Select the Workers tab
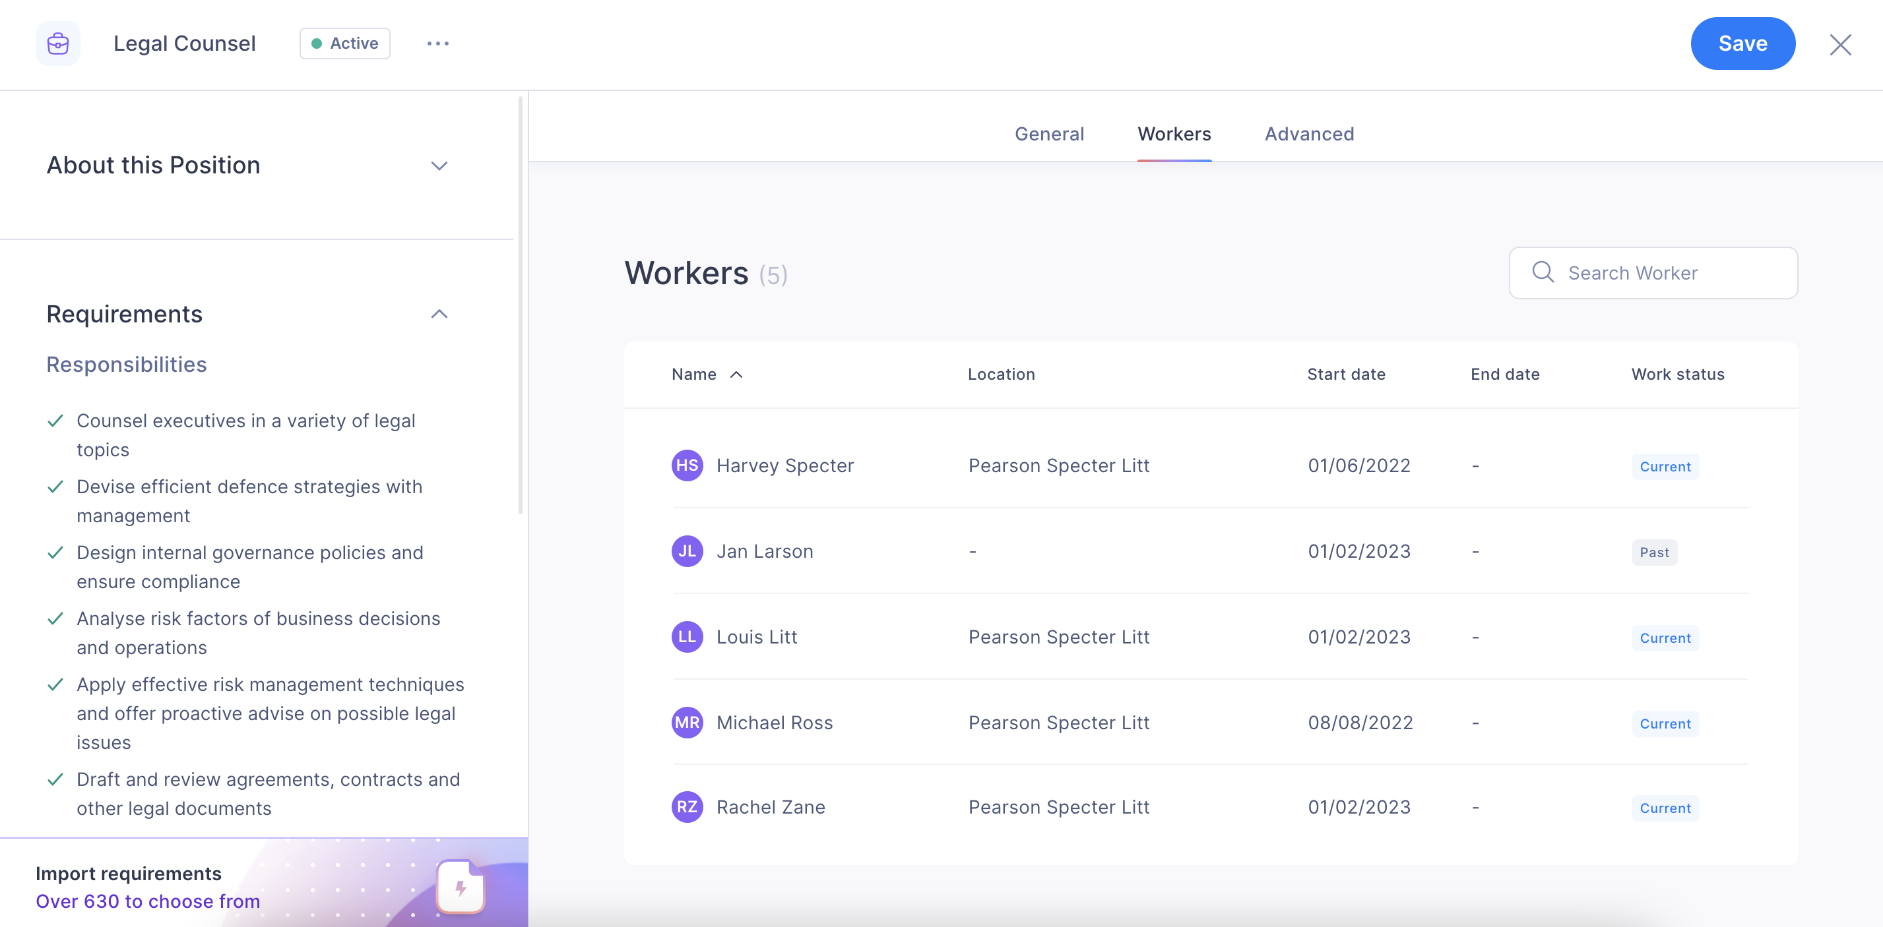The height and width of the screenshot is (927, 1883). pyautogui.click(x=1174, y=134)
